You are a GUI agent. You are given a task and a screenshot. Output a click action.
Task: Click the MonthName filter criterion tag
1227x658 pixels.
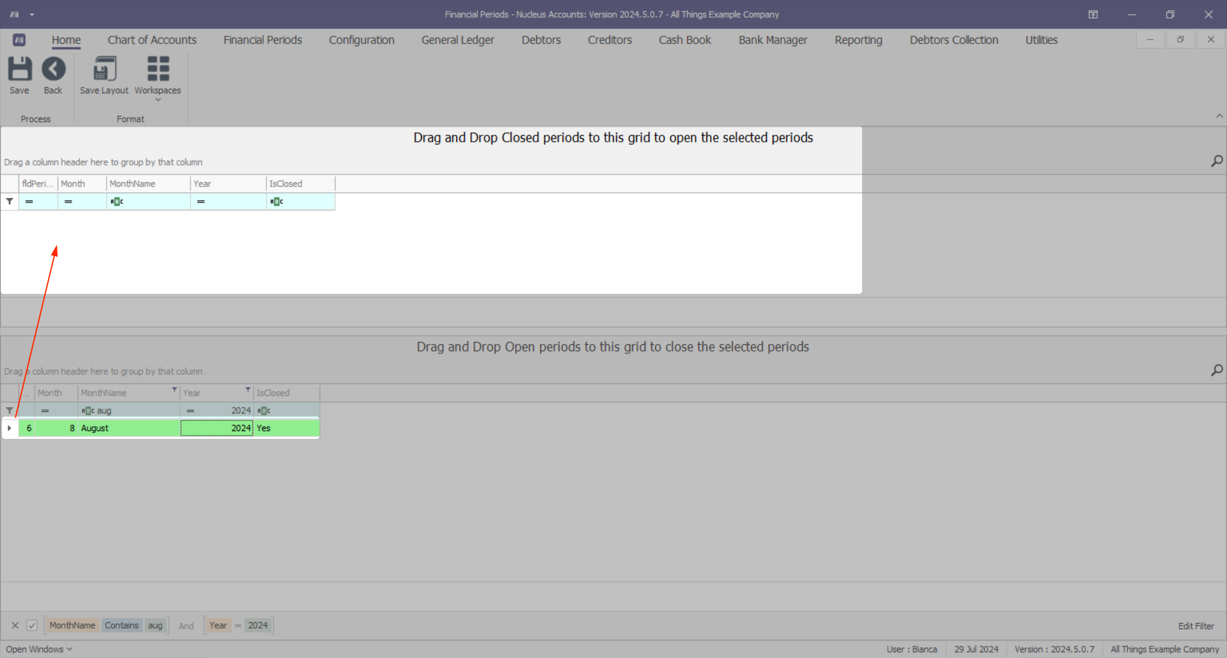pos(72,625)
